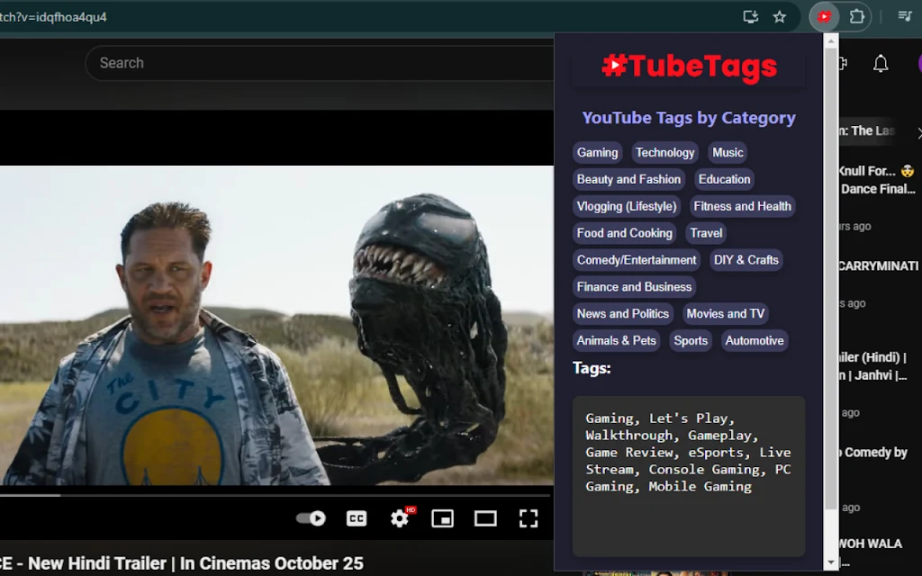Image resolution: width=922 pixels, height=576 pixels.
Task: Select the Gaming tag category
Action: (x=597, y=153)
